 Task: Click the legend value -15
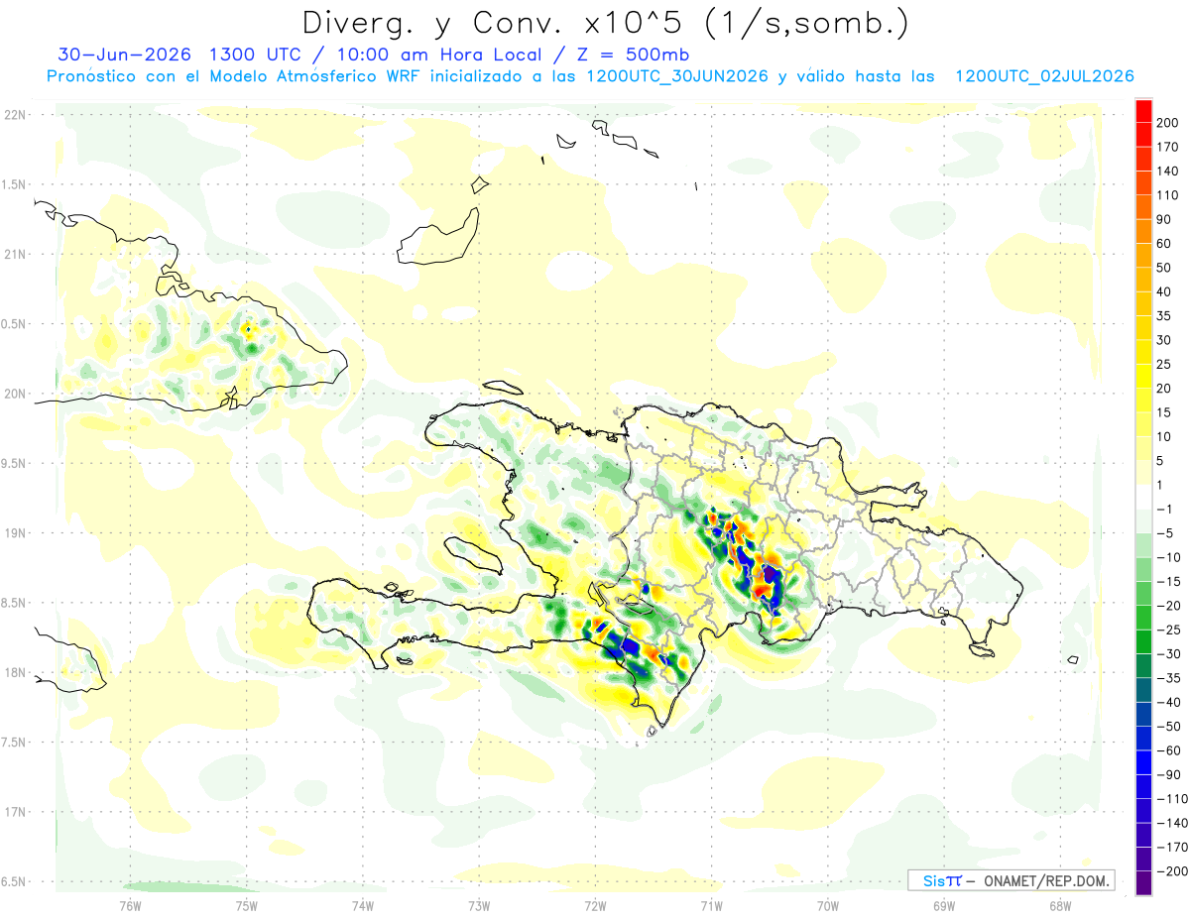click(1170, 582)
